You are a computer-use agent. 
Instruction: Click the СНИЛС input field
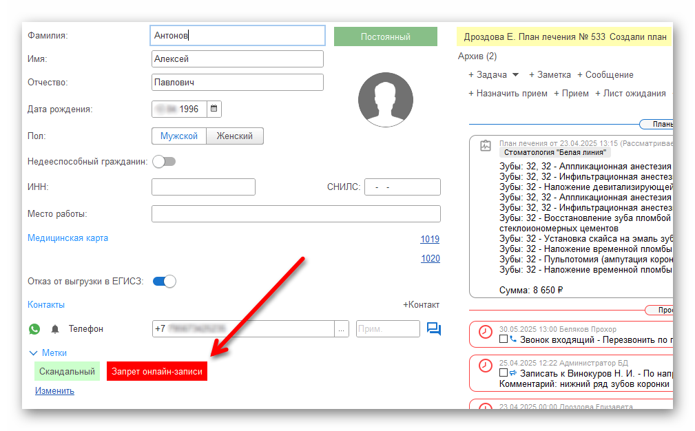[402, 187]
